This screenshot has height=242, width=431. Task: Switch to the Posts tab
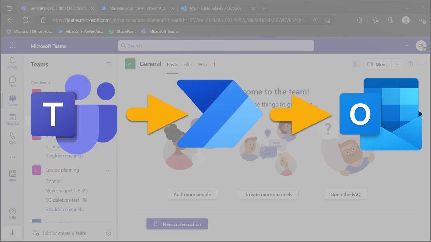tap(172, 64)
